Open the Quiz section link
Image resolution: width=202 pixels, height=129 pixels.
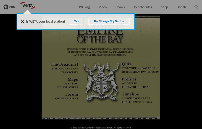pyautogui.click(x=127, y=64)
